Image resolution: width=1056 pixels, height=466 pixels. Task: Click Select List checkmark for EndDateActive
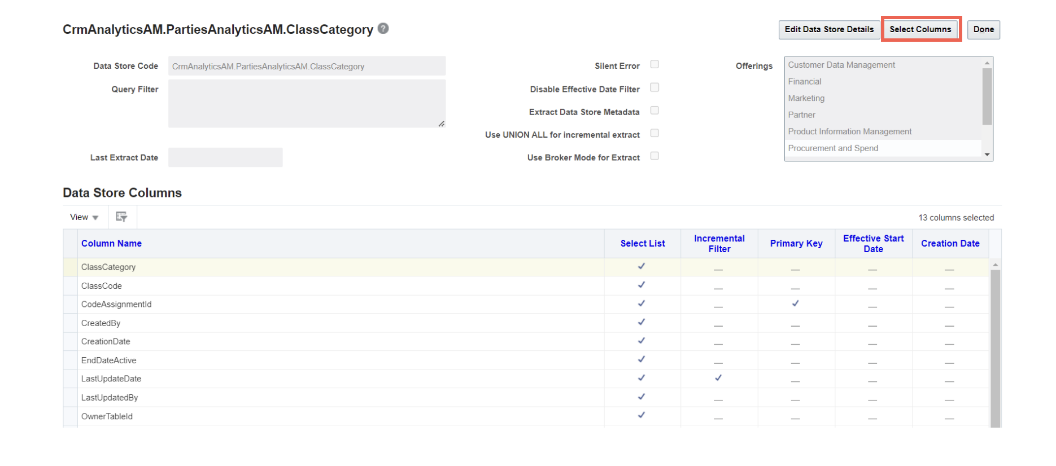pyautogui.click(x=642, y=359)
